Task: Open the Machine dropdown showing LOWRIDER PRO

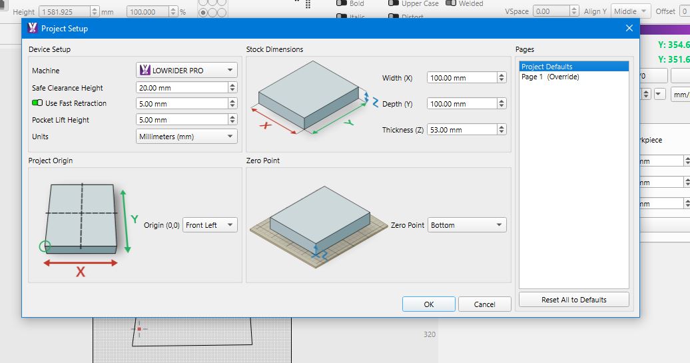Action: 186,70
